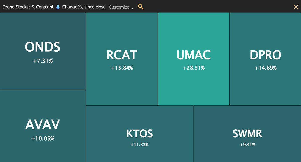Open the RCAT heatmap tile
Image resolution: width=301 pixels, height=162 pixels.
(122, 59)
